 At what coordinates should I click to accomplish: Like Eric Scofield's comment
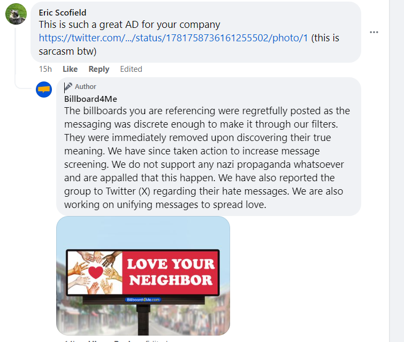(x=70, y=69)
